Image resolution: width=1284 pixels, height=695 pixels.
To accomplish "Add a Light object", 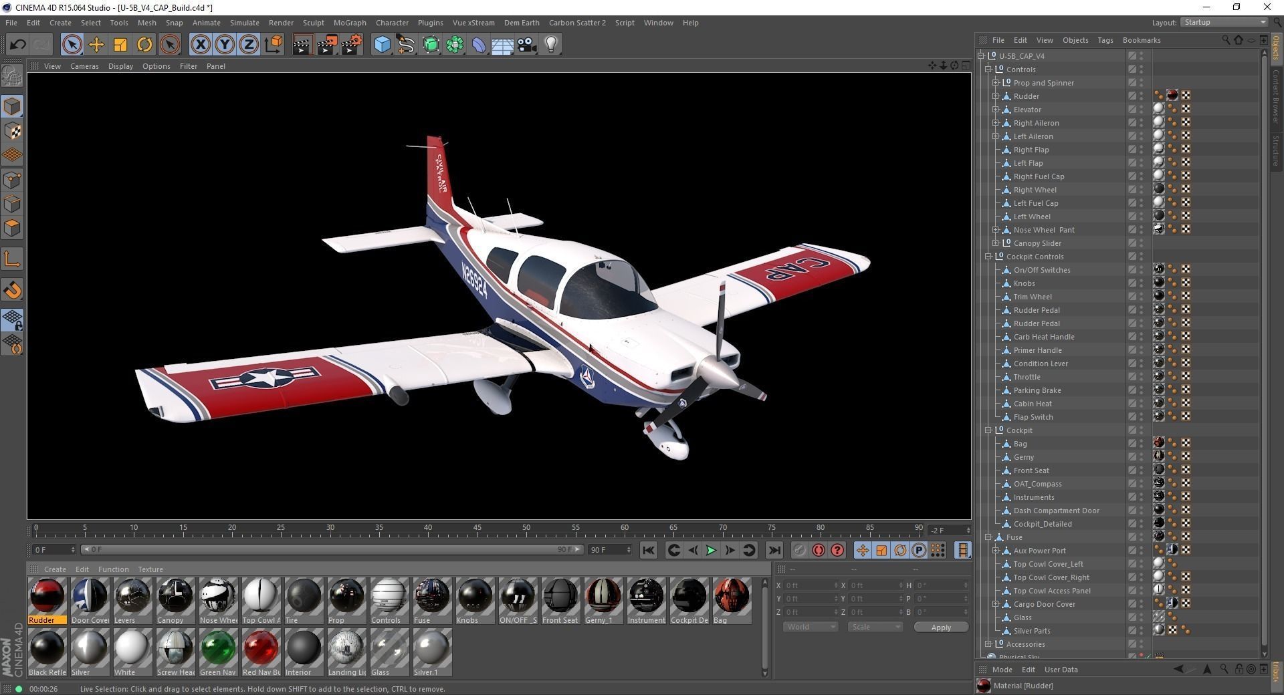I will tap(551, 45).
